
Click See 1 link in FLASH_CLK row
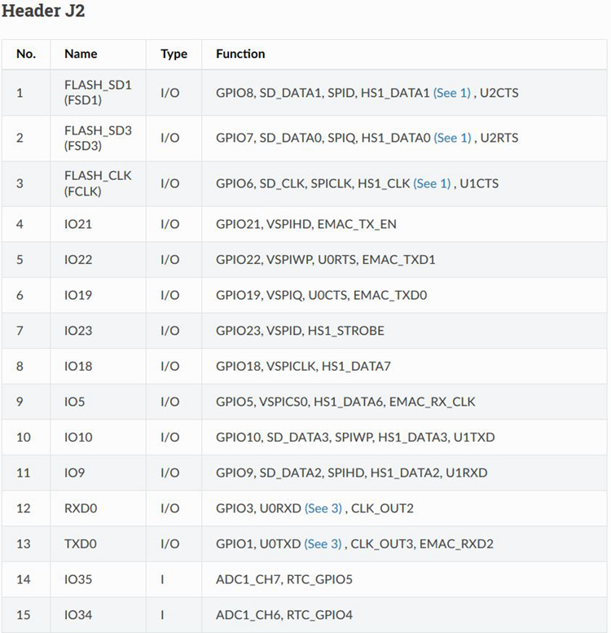coord(432,183)
